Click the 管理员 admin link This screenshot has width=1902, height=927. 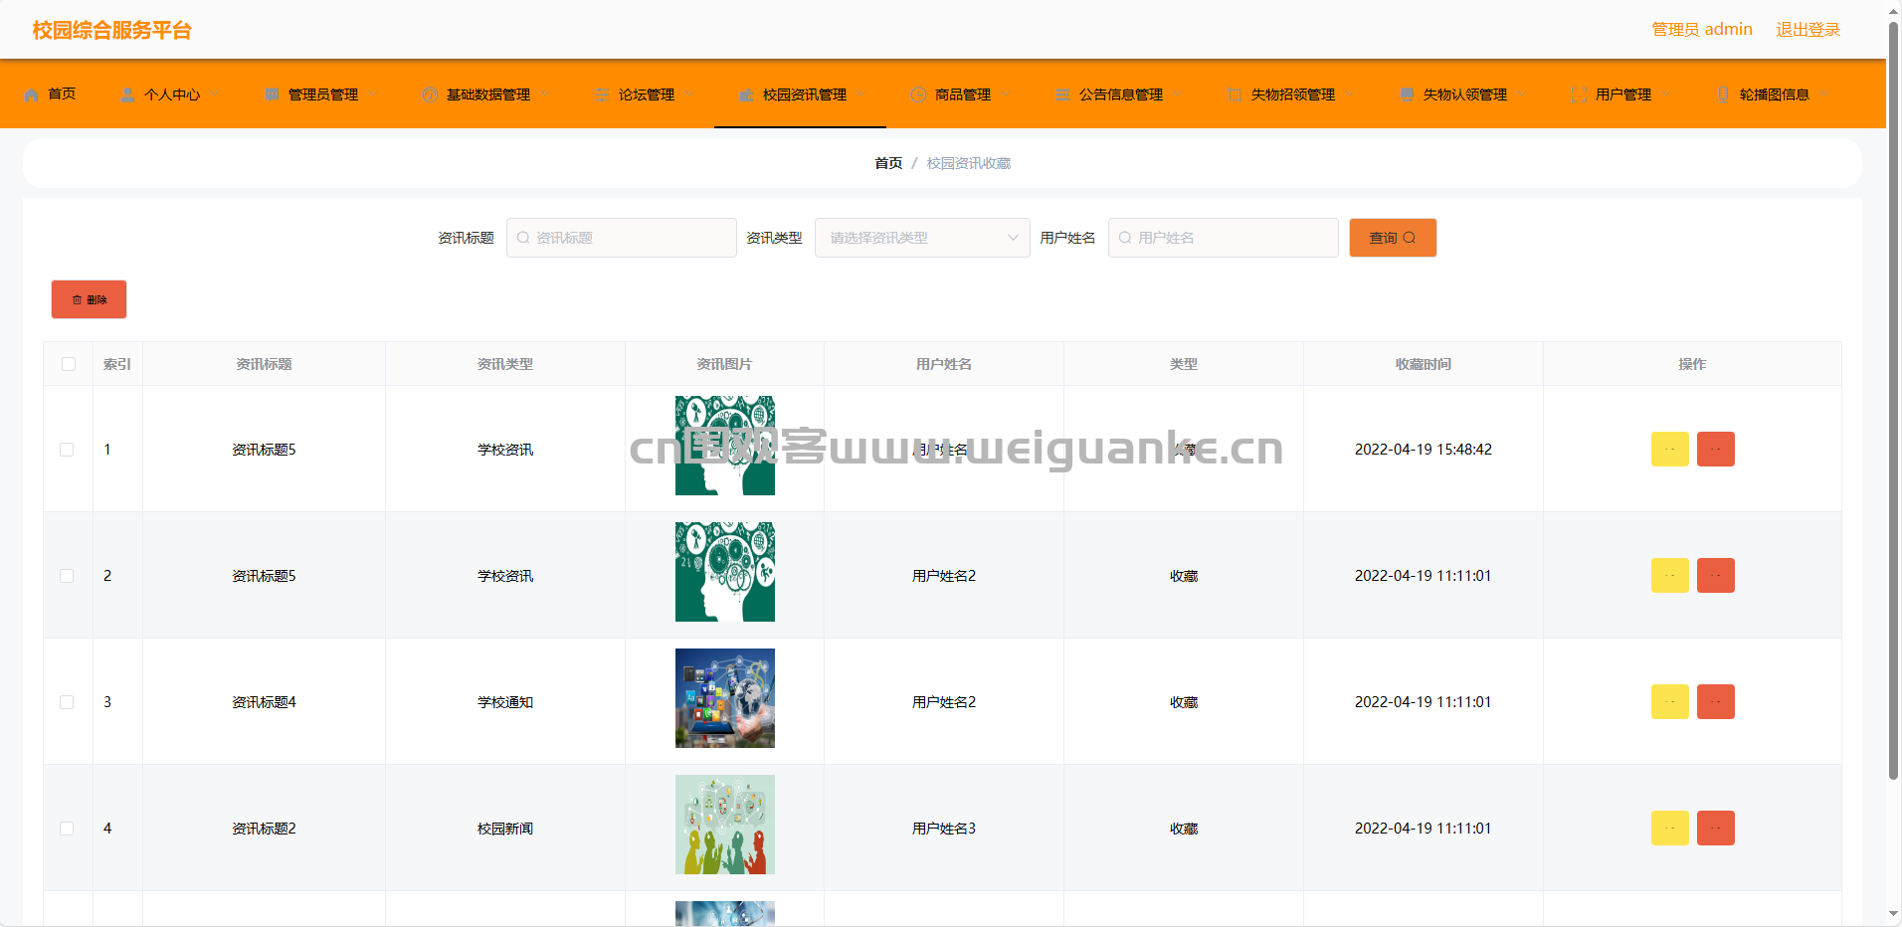(1702, 30)
